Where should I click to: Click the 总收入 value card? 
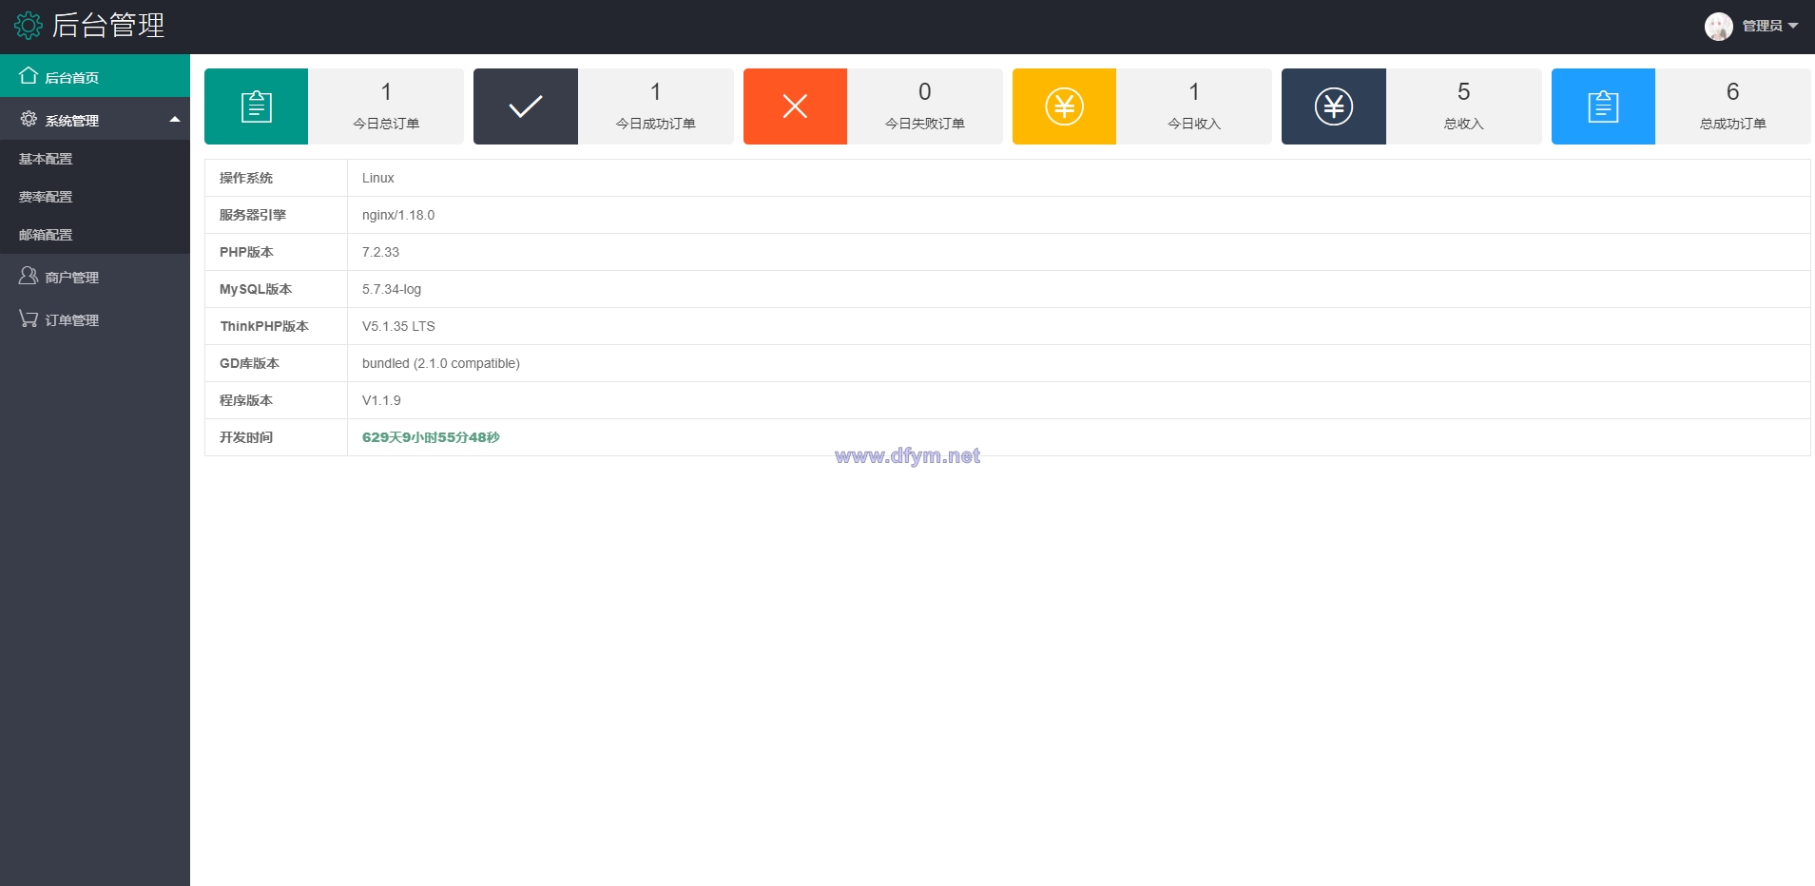point(1463,106)
